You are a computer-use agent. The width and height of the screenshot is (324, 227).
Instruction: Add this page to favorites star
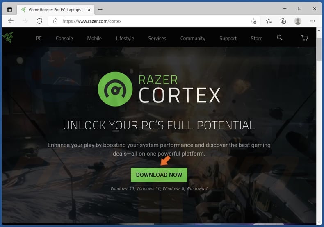pyautogui.click(x=253, y=21)
